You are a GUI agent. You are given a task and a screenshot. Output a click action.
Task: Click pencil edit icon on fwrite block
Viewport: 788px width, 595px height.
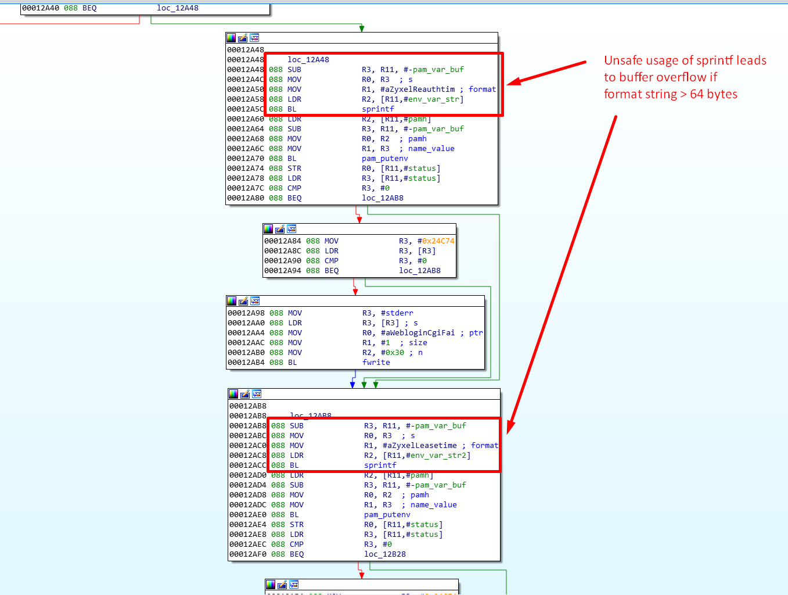[x=243, y=301]
